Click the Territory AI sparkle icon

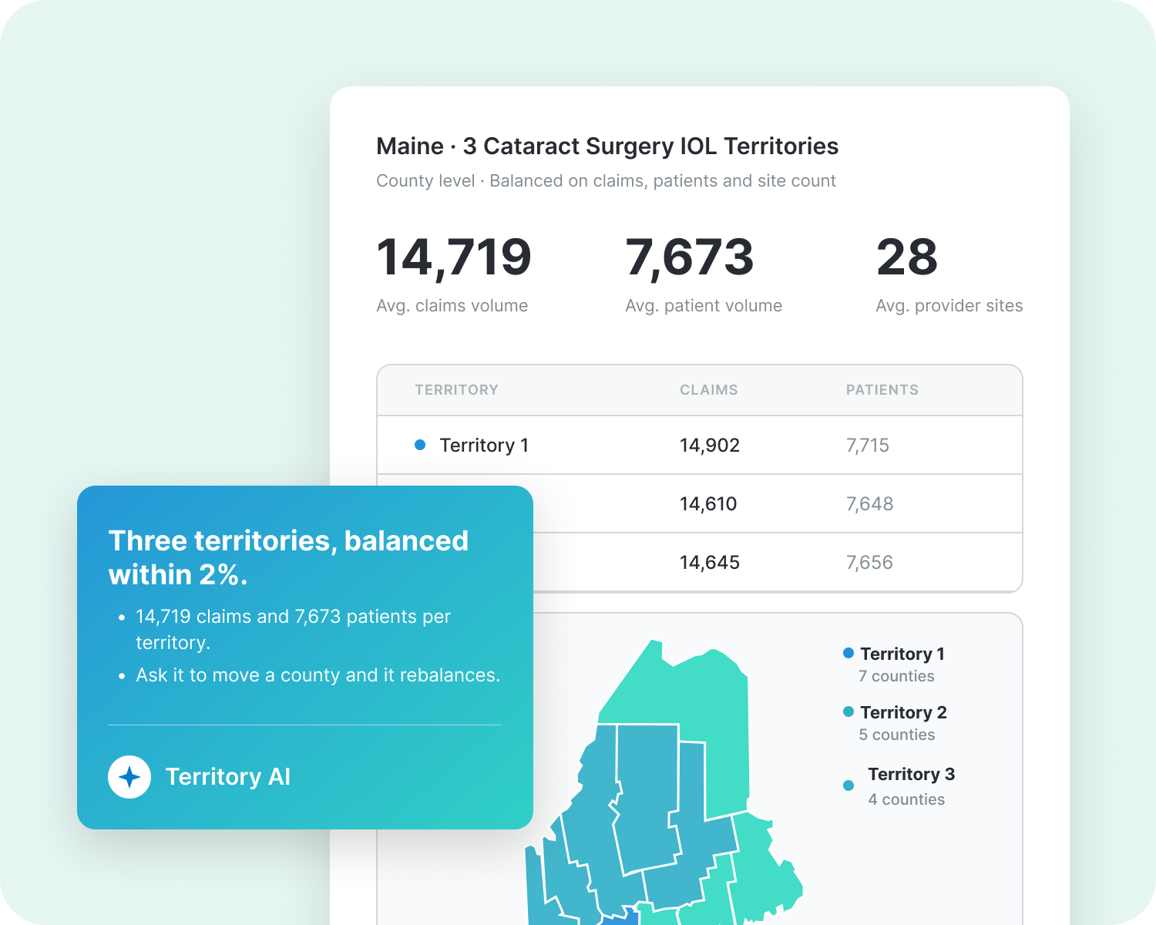tap(129, 777)
